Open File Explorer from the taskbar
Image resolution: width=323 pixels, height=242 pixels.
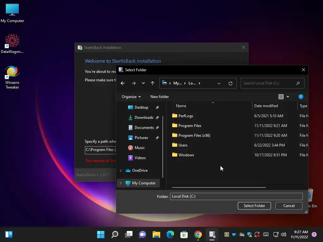[x=156, y=234]
